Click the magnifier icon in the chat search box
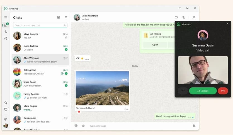 click(x=64, y=25)
